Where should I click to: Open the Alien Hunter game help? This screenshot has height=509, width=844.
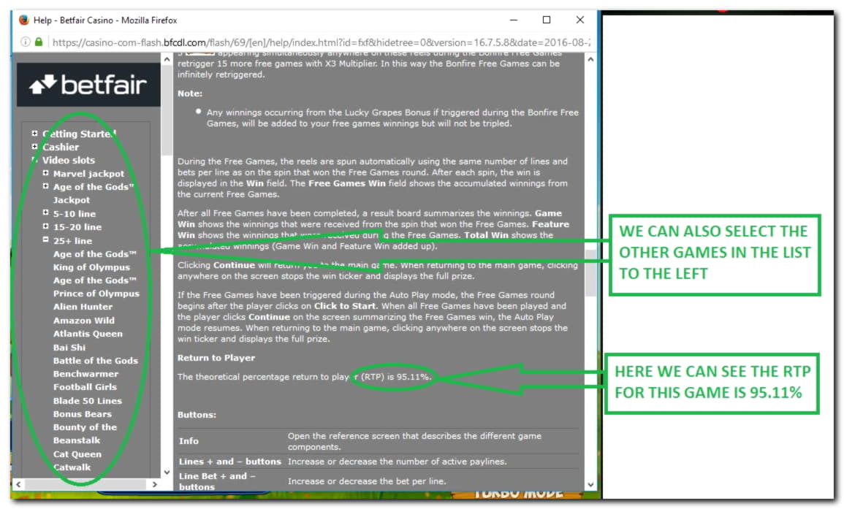pyautogui.click(x=83, y=307)
